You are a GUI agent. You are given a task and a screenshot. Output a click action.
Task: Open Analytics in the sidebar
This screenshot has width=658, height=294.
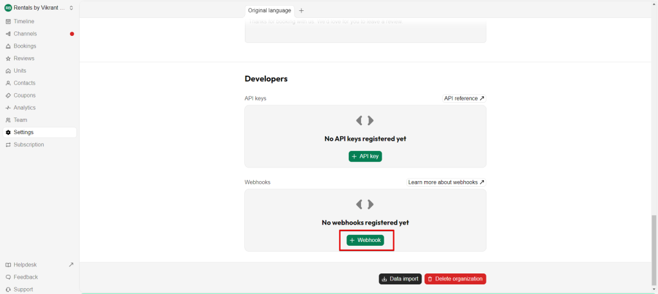24,108
